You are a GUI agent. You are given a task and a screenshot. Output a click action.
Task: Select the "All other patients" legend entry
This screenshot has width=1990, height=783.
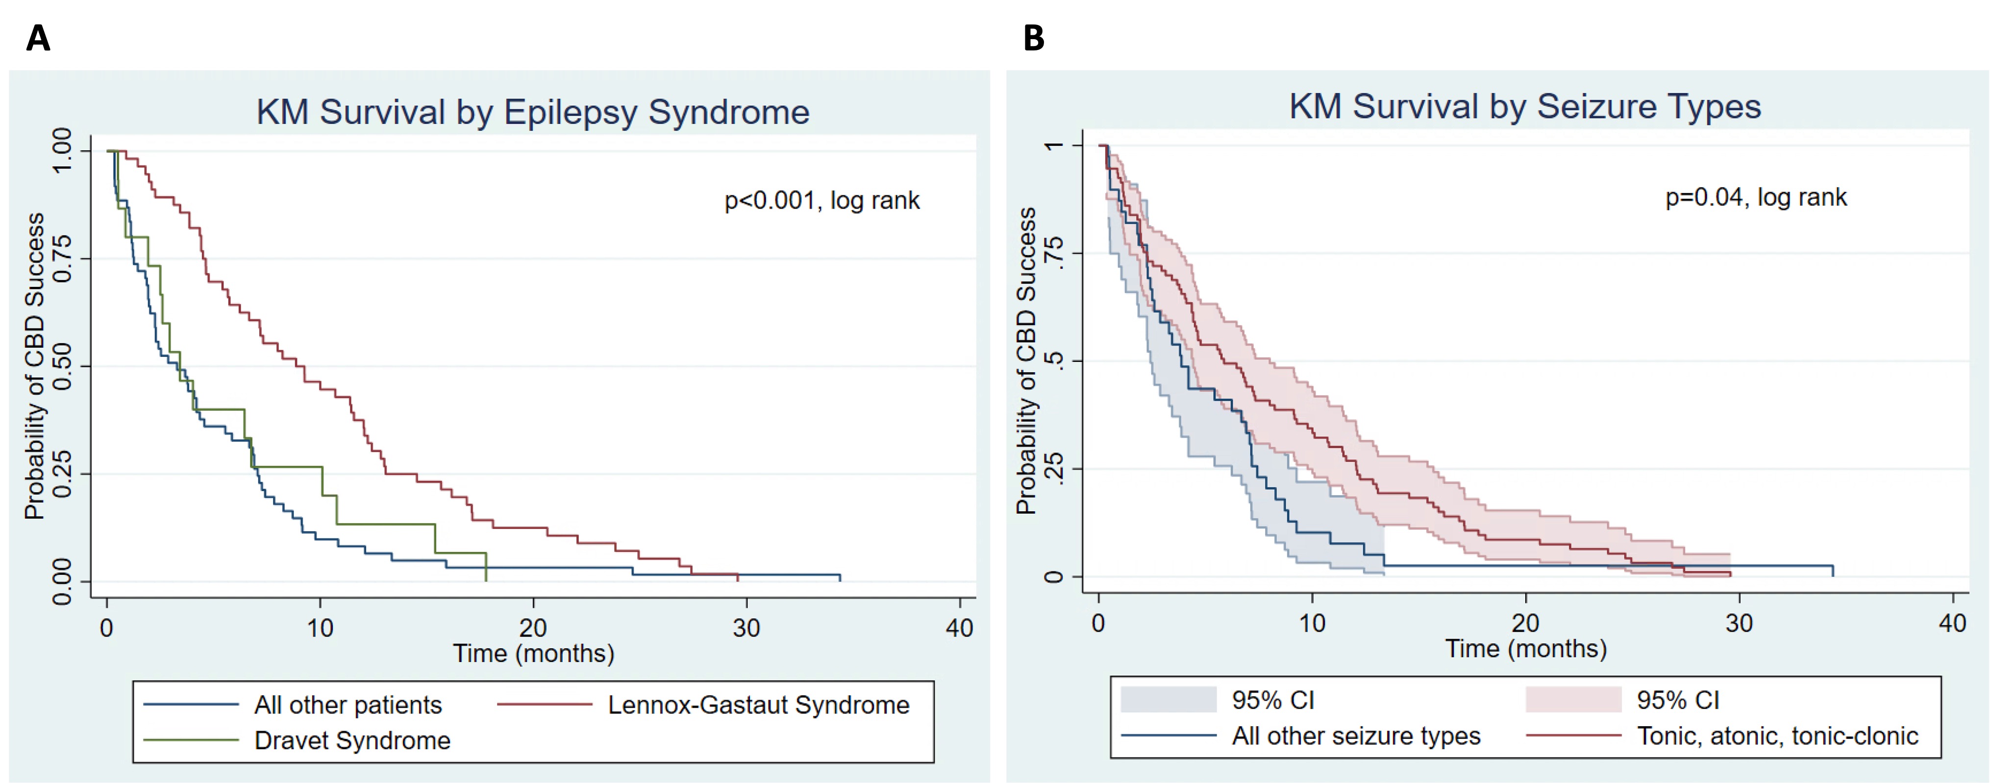[348, 704]
